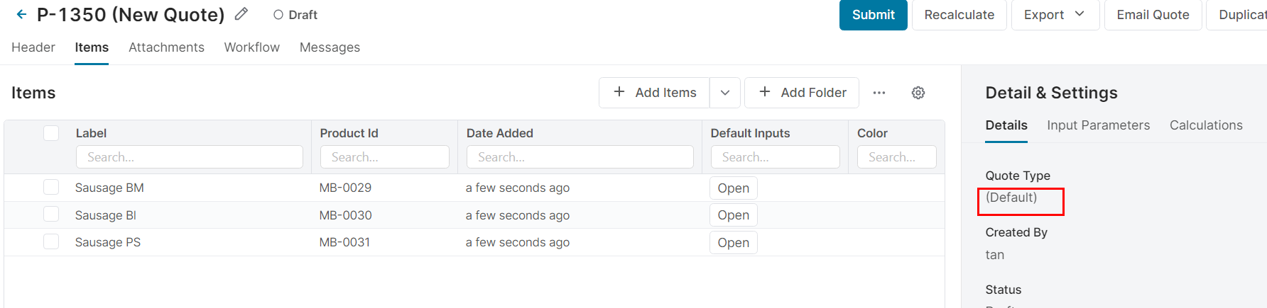This screenshot has height=308, width=1267.
Task: Click the plus icon on Add Folder
Action: 765,92
